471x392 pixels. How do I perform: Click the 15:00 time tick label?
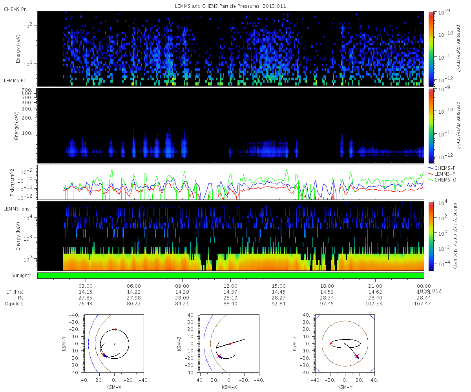[x=279, y=286]
